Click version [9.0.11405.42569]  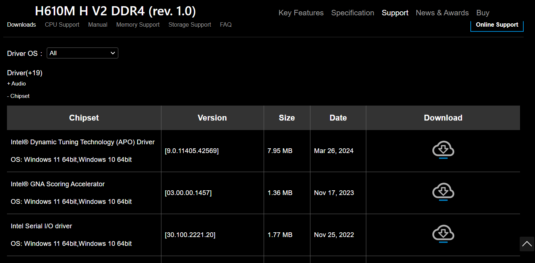coord(192,151)
